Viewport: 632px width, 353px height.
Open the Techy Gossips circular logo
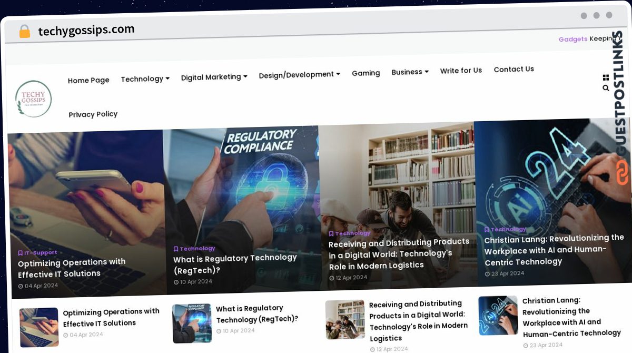(x=33, y=99)
